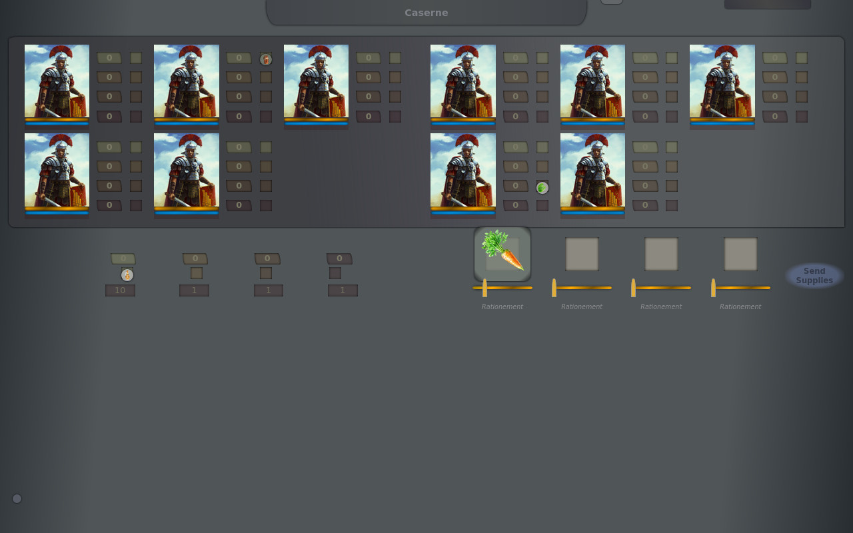Click the fourth Rationement slider handle
Viewport: 853px width, 533px height.
713,288
